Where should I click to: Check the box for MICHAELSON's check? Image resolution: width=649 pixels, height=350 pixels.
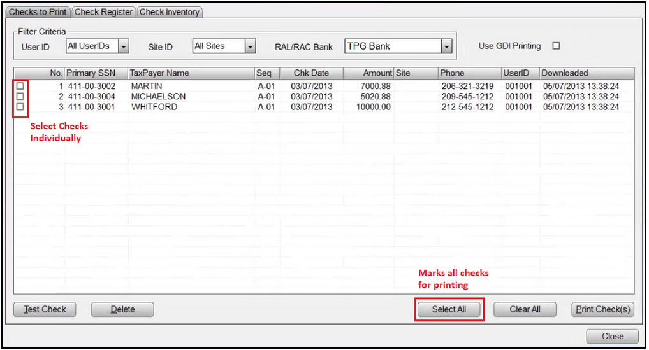(20, 96)
